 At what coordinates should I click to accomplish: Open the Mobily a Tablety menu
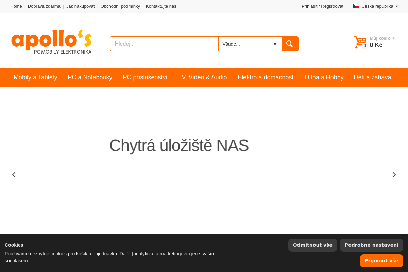pyautogui.click(x=35, y=77)
